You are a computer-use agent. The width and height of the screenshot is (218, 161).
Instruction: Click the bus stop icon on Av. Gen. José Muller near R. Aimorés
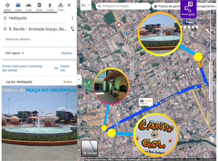coord(125,33)
